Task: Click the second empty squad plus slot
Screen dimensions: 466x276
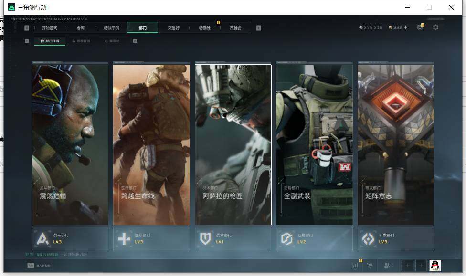Action: (421, 266)
